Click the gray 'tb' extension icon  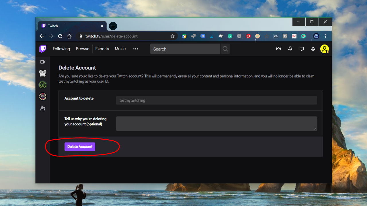285,36
